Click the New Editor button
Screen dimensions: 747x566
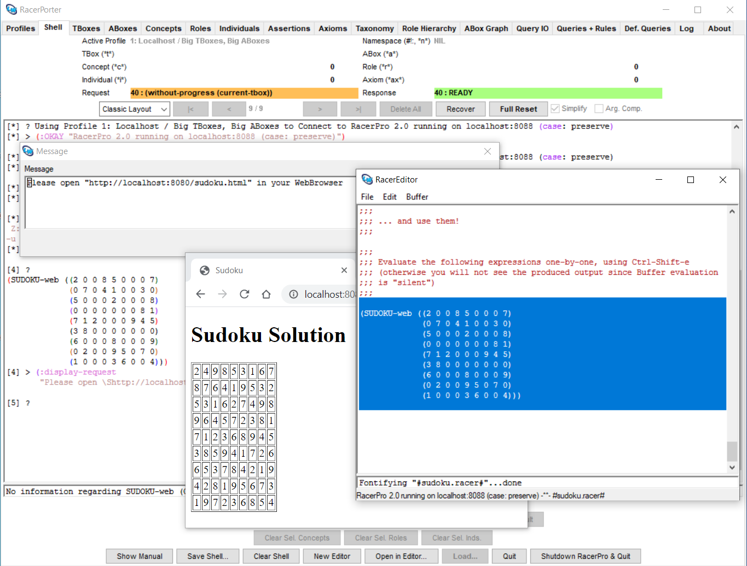click(x=332, y=556)
